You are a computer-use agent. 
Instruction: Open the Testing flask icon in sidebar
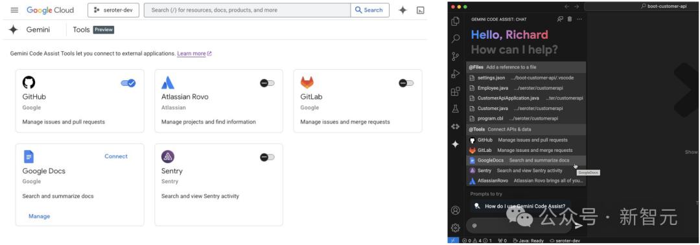click(x=456, y=109)
